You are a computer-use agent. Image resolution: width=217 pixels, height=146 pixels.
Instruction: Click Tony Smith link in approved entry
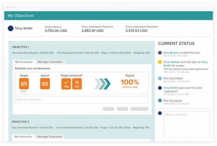click(170, 88)
